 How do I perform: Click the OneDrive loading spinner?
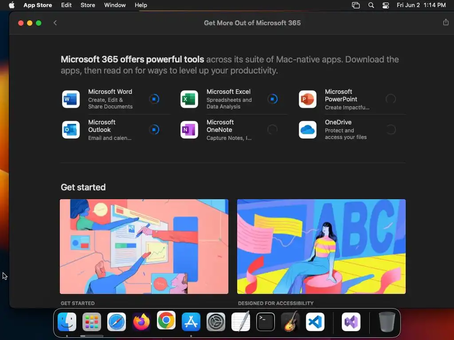(391, 130)
